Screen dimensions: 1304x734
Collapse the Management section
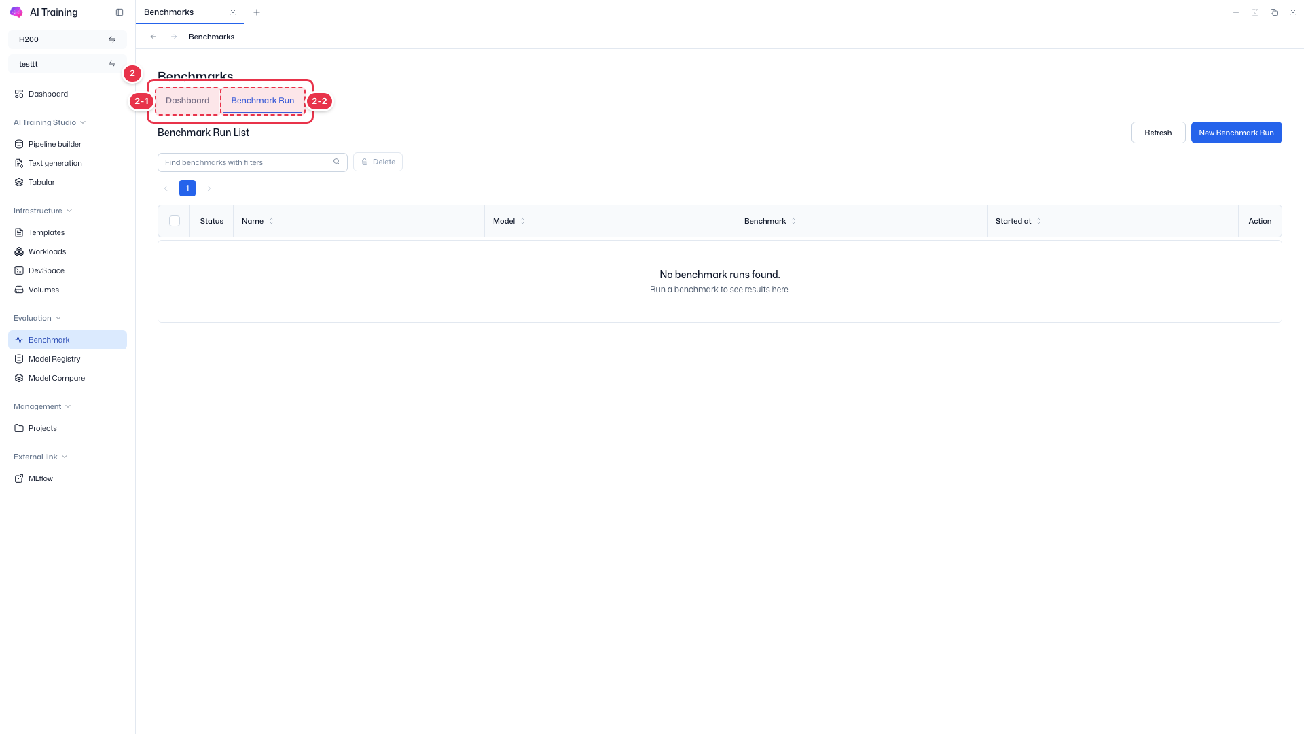click(42, 406)
